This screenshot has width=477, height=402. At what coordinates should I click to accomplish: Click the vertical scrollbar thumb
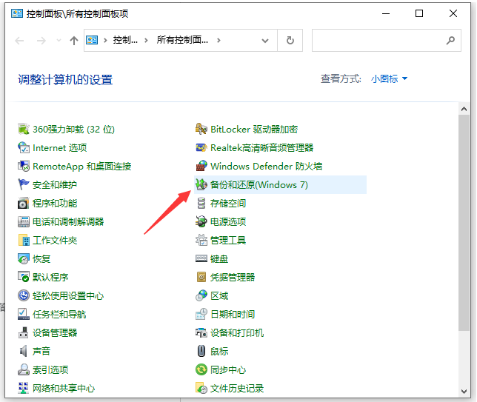(464, 223)
